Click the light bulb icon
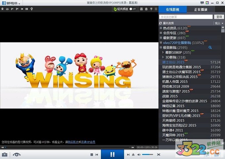The width and height of the screenshot is (225, 159). pos(32,9)
